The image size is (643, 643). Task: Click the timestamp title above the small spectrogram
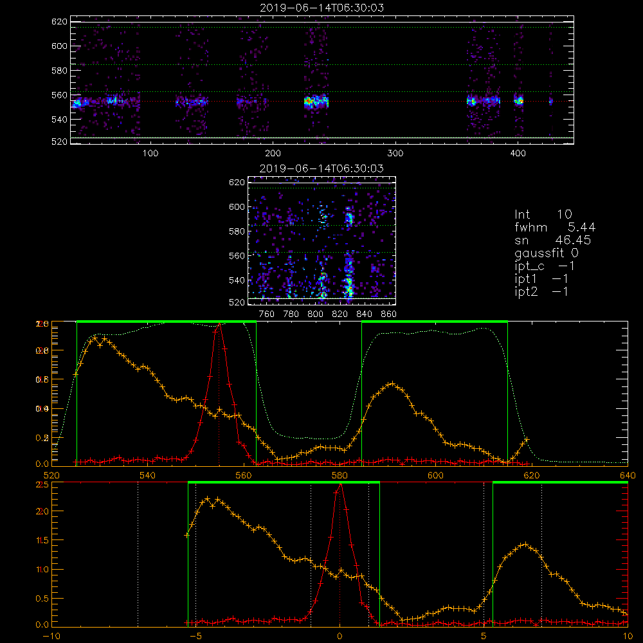point(321,168)
